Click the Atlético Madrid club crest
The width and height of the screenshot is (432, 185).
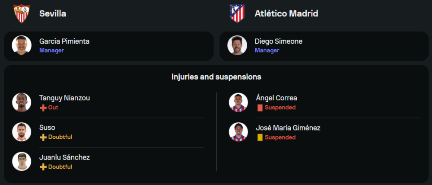[237, 14]
